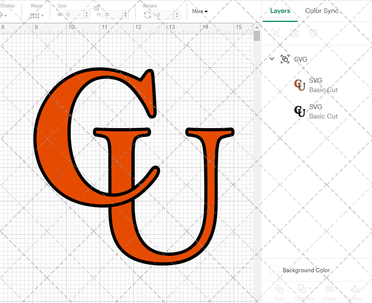Select the Slice tool
Viewport: 372px width, 303px height.
coord(279,290)
